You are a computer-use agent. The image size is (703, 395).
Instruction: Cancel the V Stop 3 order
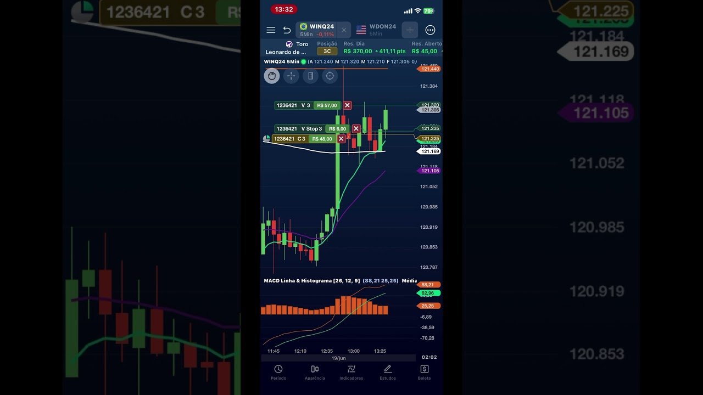[356, 128]
